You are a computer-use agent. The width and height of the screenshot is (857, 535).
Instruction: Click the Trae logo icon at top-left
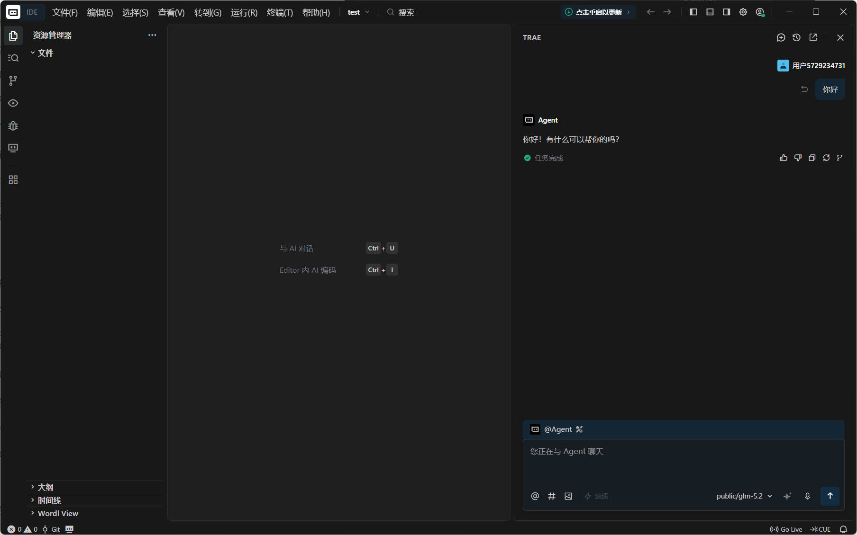(x=13, y=12)
